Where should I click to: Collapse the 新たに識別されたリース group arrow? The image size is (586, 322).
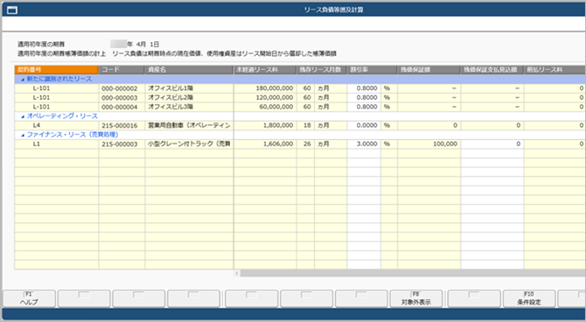coord(23,80)
